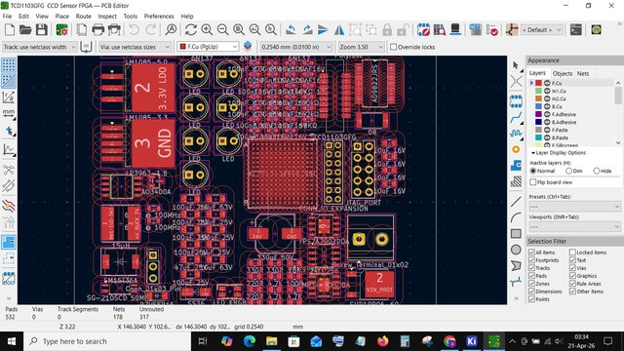Select the Draw Circle tool
The width and height of the screenshot is (624, 351).
[x=516, y=250]
